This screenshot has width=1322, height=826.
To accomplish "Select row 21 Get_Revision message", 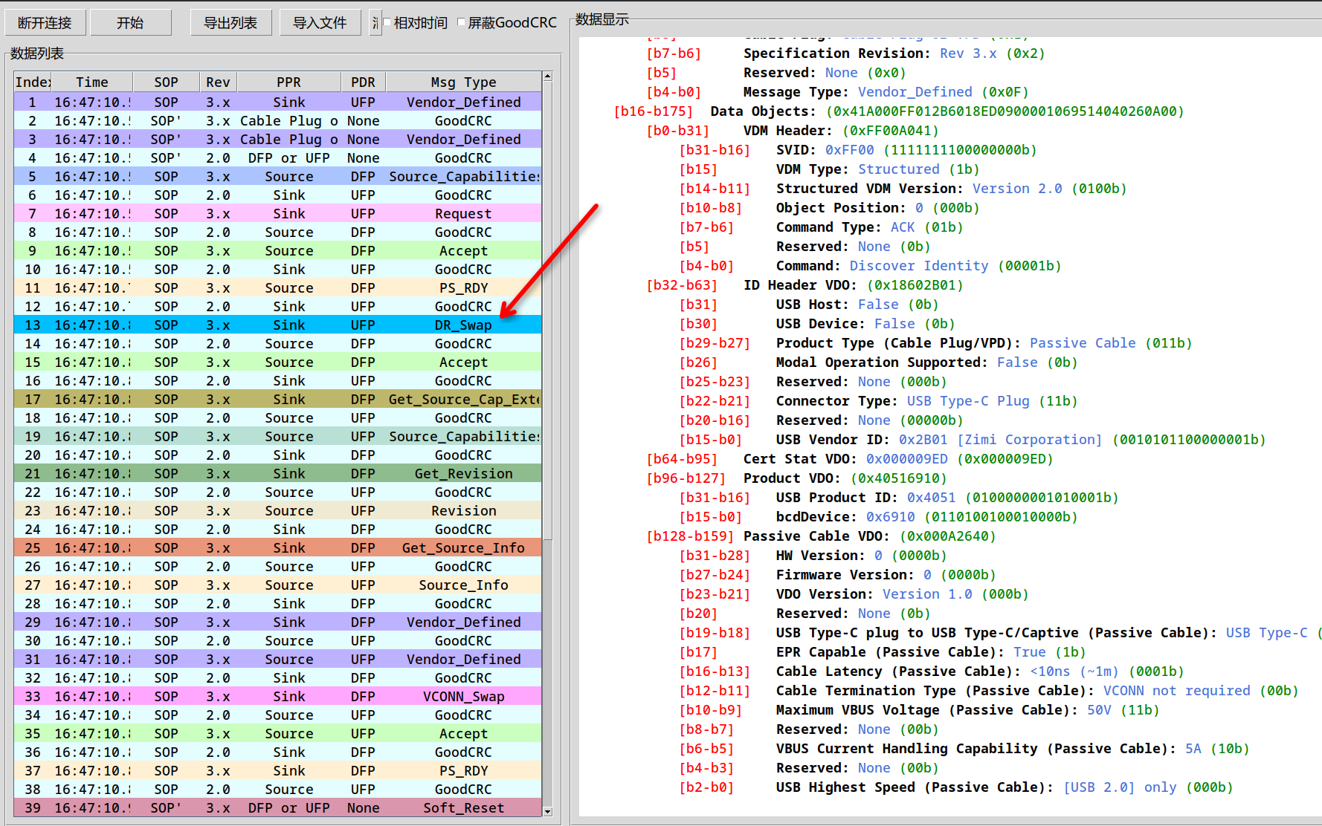I will pos(277,473).
